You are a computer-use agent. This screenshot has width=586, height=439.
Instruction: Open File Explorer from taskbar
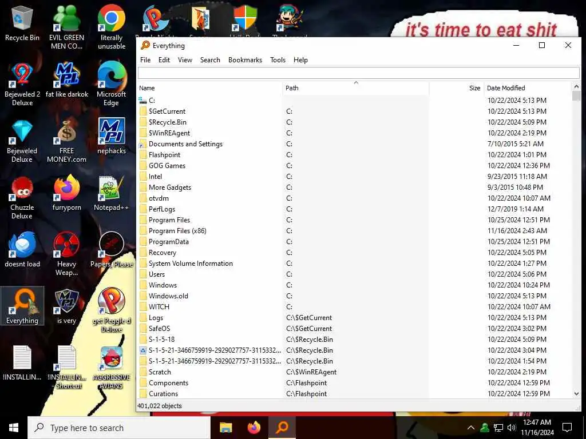point(225,428)
